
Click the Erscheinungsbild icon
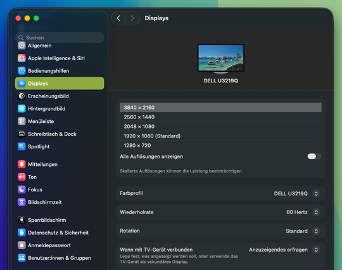pos(22,96)
